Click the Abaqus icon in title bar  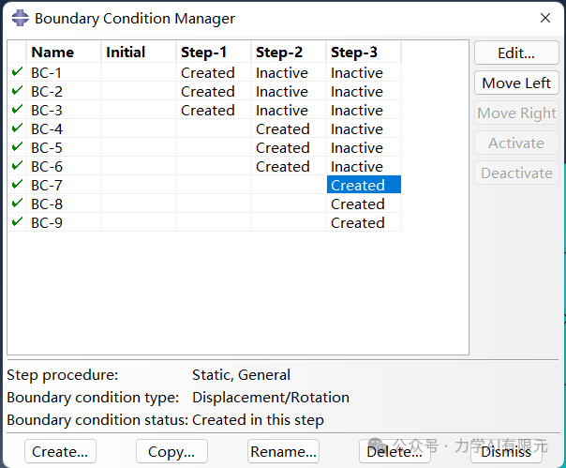pos(20,18)
